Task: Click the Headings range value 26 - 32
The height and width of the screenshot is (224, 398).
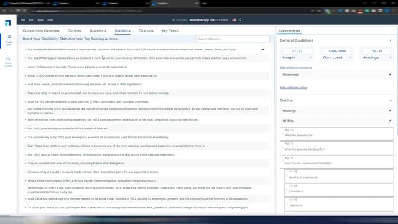Action: point(377,51)
